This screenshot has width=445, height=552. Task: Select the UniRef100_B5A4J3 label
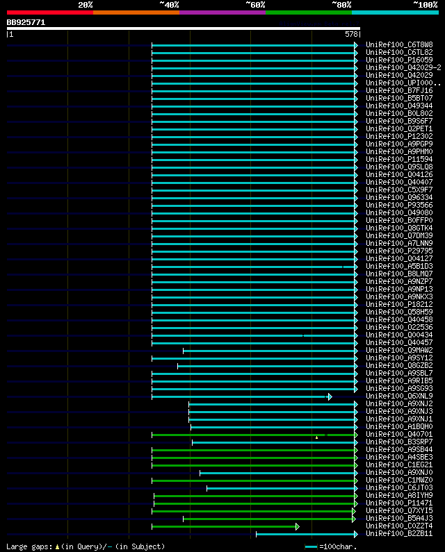(x=399, y=518)
